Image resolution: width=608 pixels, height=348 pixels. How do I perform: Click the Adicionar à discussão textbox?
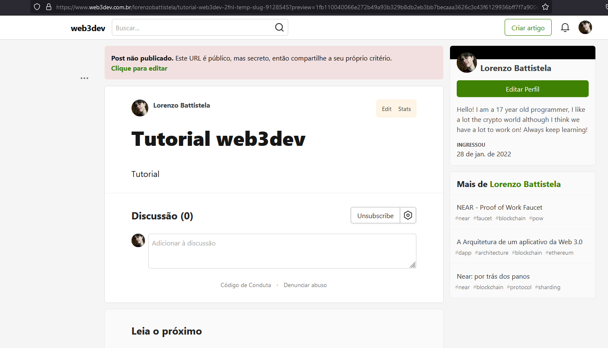[282, 251]
